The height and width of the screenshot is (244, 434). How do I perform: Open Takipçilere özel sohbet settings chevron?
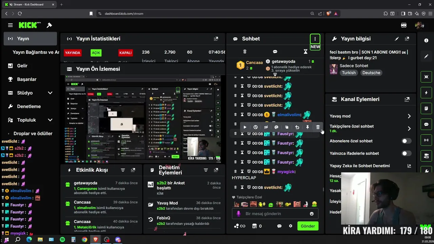pos(409,128)
